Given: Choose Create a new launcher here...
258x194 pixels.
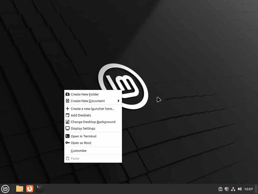Looking at the screenshot, I should [x=93, y=109].
